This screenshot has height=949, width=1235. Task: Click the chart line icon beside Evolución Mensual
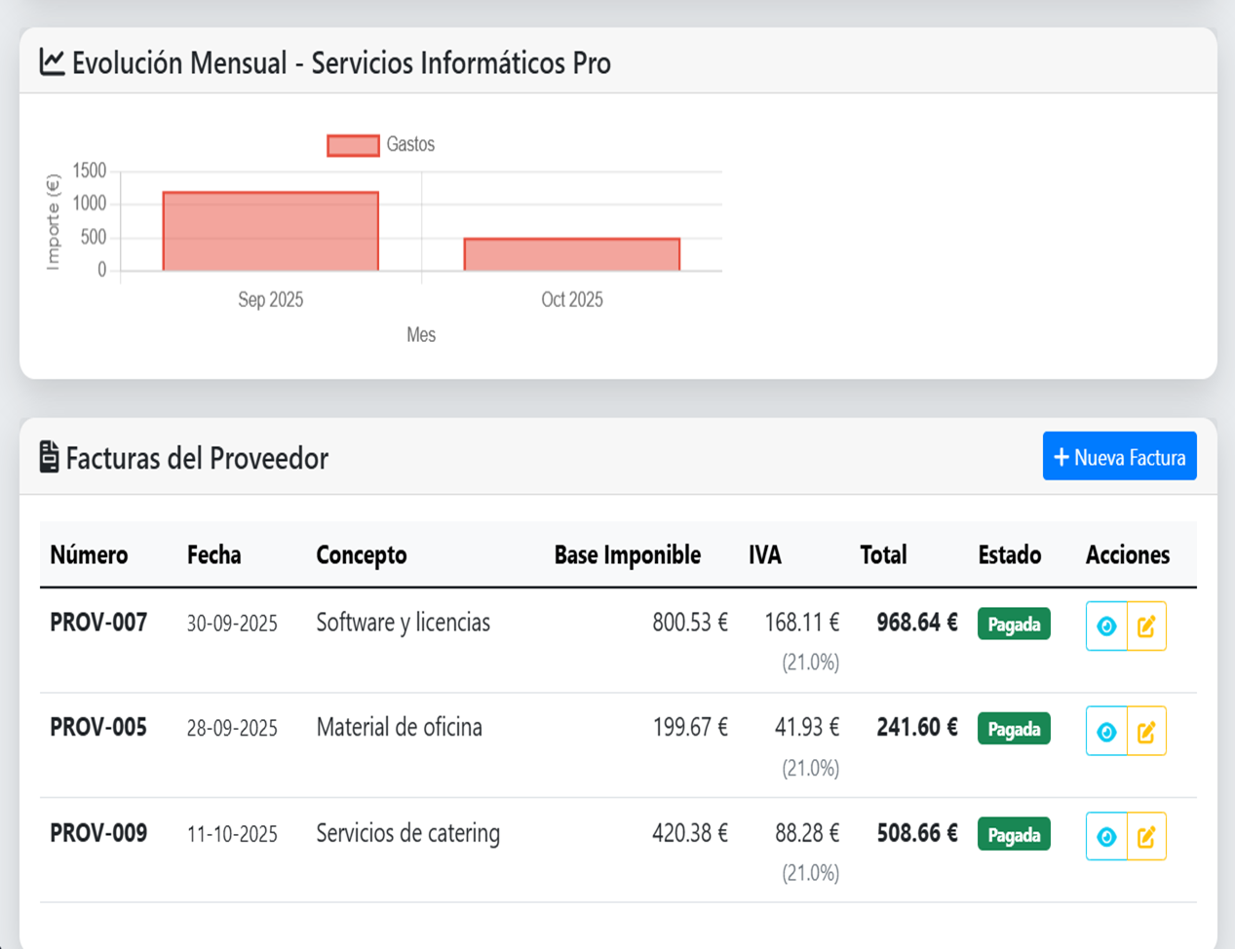(x=52, y=62)
